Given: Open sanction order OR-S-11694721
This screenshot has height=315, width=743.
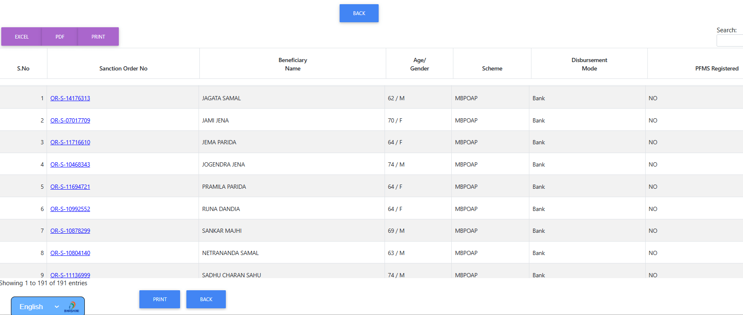Looking at the screenshot, I should pyautogui.click(x=70, y=187).
